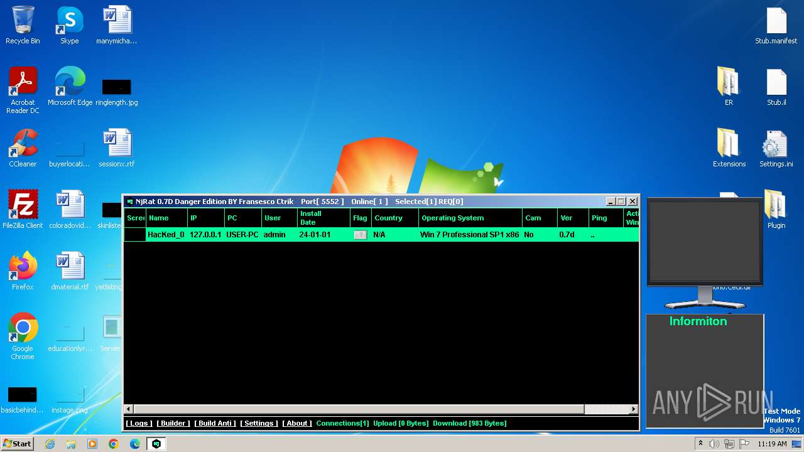This screenshot has width=804, height=452.
Task: Click the NjRat taskbar button
Action: [156, 444]
